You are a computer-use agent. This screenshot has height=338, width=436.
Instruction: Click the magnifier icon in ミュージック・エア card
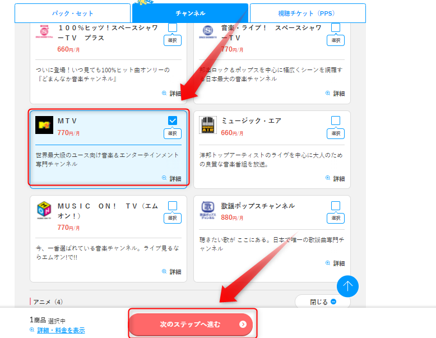coord(328,178)
